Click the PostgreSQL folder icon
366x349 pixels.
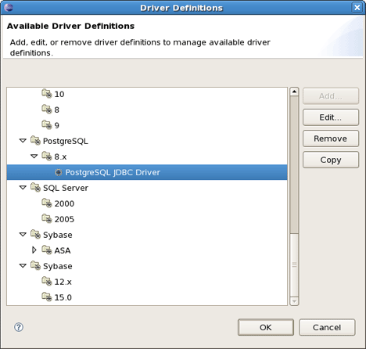point(35,141)
